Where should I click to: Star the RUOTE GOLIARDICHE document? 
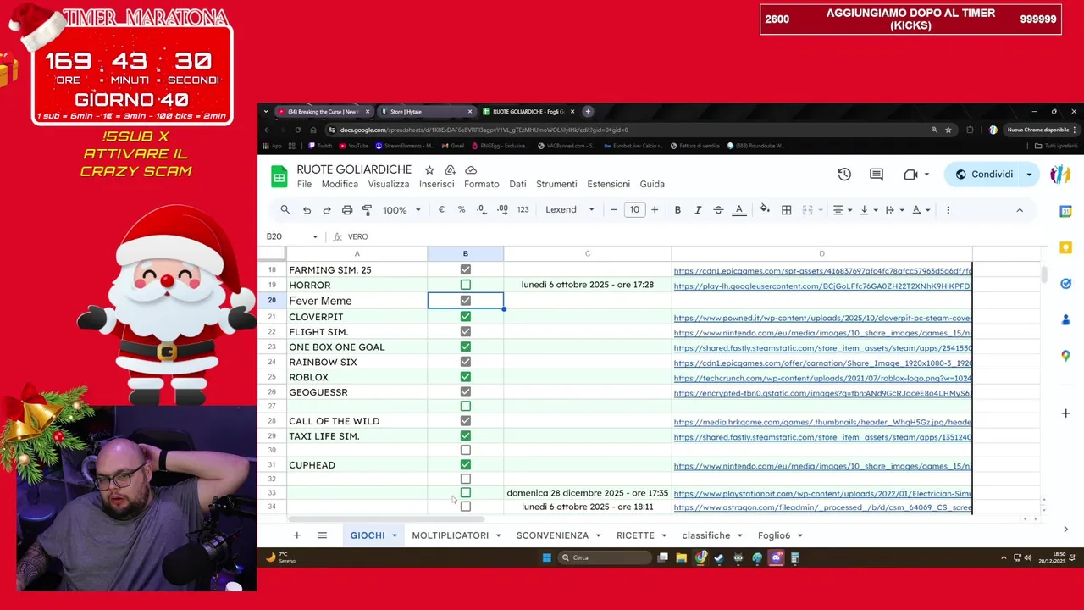pyautogui.click(x=429, y=170)
